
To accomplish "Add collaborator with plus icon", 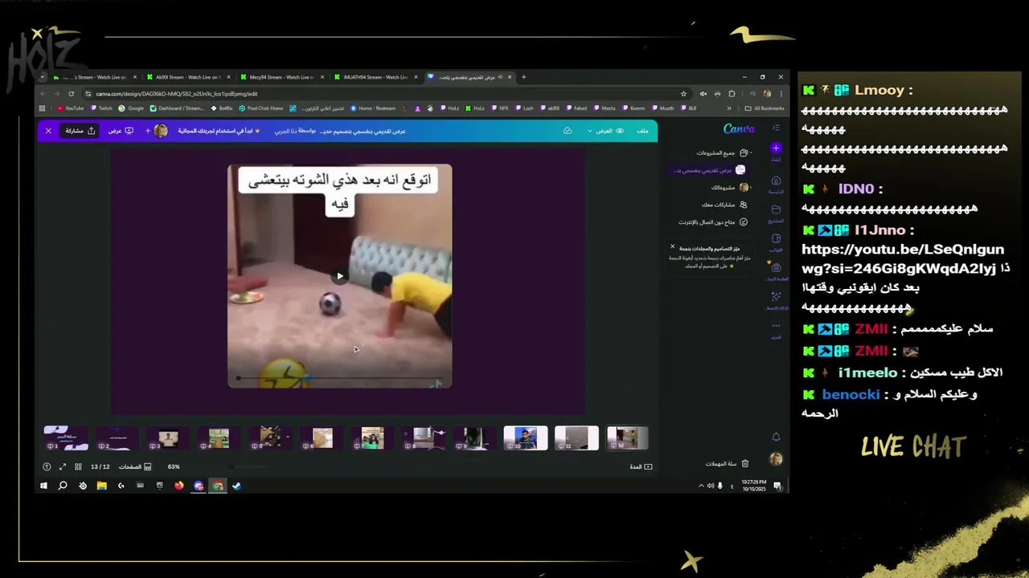I will 148,130.
